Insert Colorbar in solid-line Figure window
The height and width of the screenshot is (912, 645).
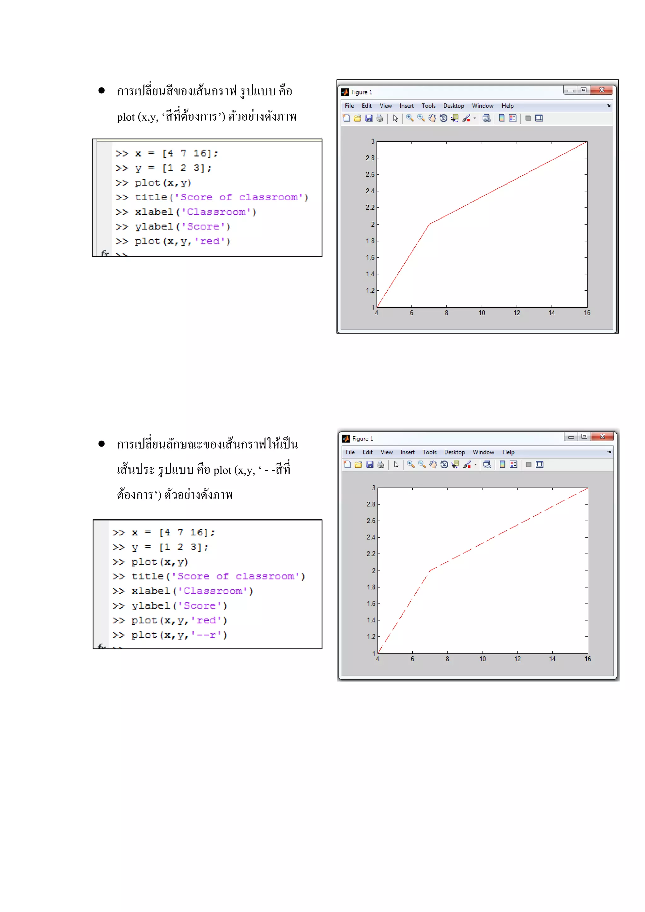point(502,118)
